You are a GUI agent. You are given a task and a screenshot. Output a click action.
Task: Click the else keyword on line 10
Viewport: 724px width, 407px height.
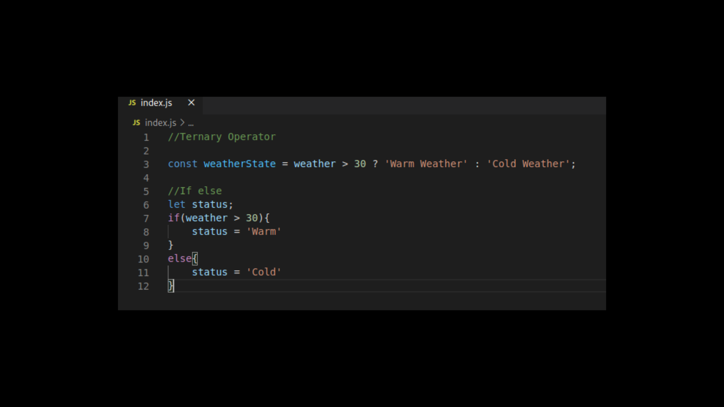click(179, 259)
